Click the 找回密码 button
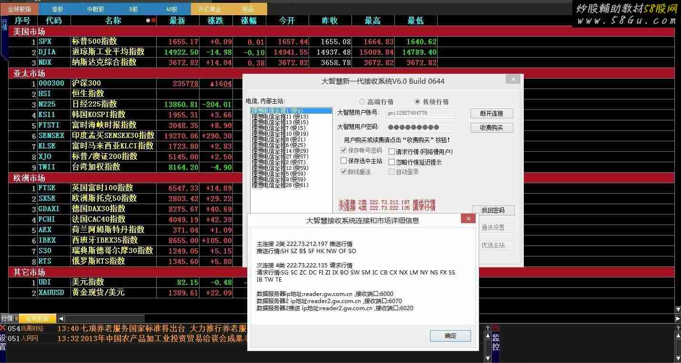681x363 pixels. (493, 210)
